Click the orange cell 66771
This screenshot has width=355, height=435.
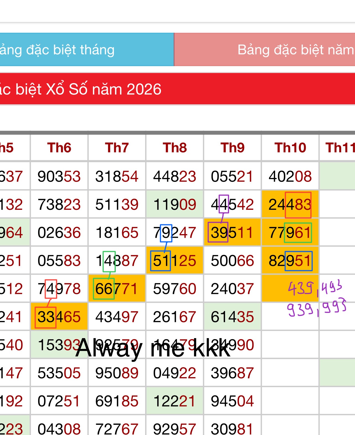[117, 289]
